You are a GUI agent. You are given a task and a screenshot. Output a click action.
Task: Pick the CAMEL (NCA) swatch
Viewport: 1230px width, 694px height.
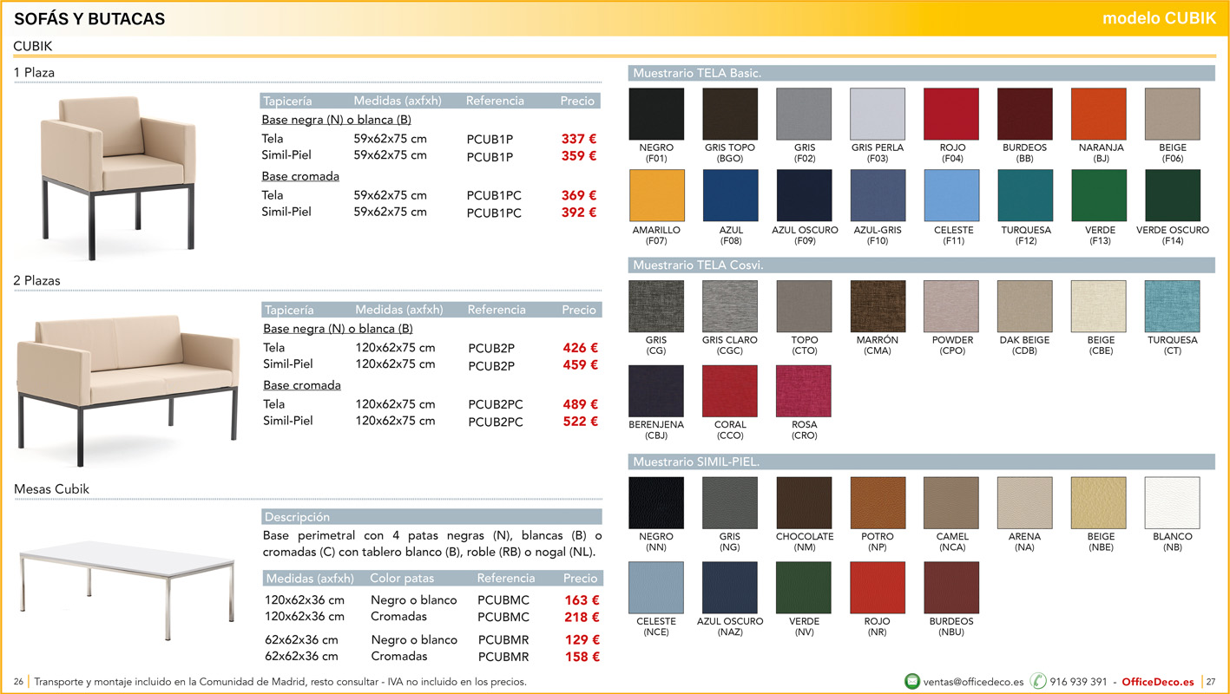(951, 503)
